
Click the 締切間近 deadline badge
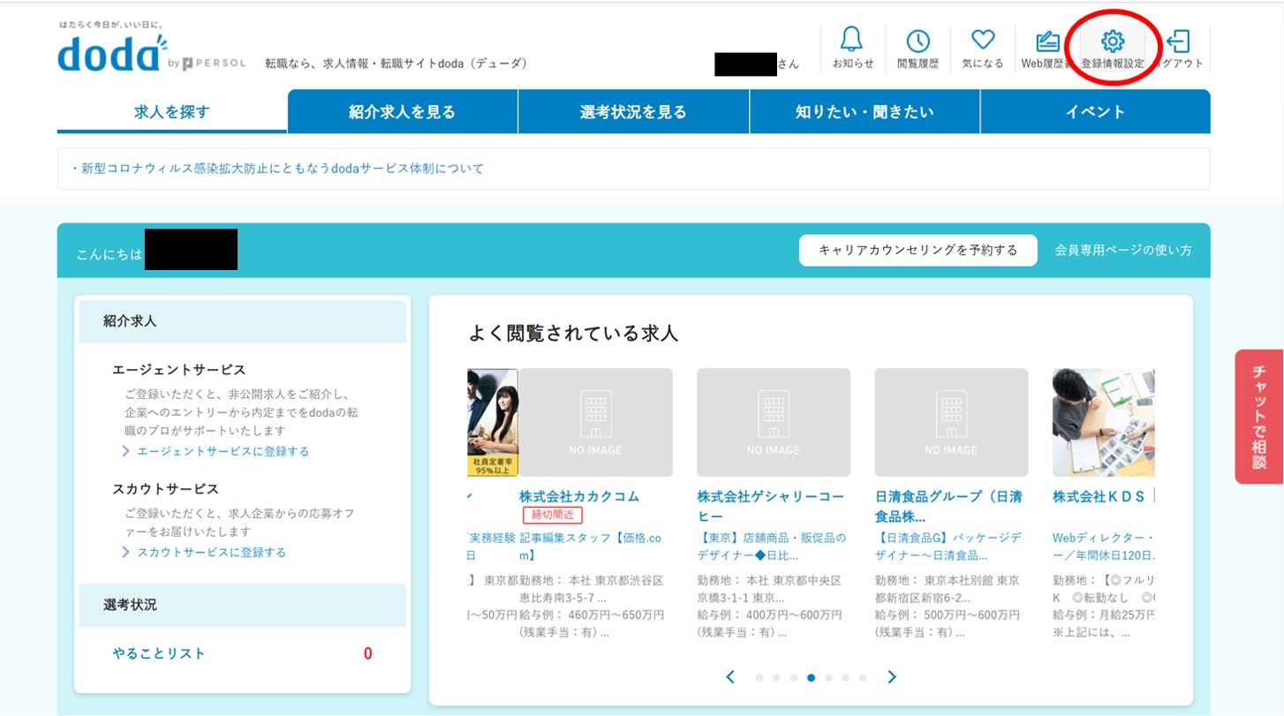click(553, 515)
